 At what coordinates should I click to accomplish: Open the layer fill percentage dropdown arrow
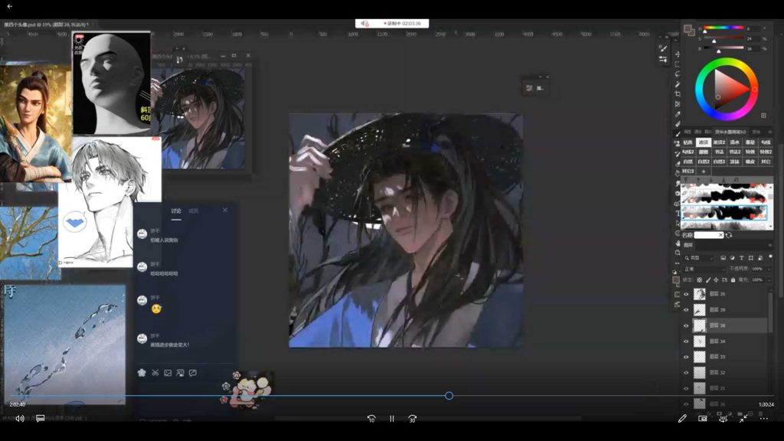[x=769, y=280]
